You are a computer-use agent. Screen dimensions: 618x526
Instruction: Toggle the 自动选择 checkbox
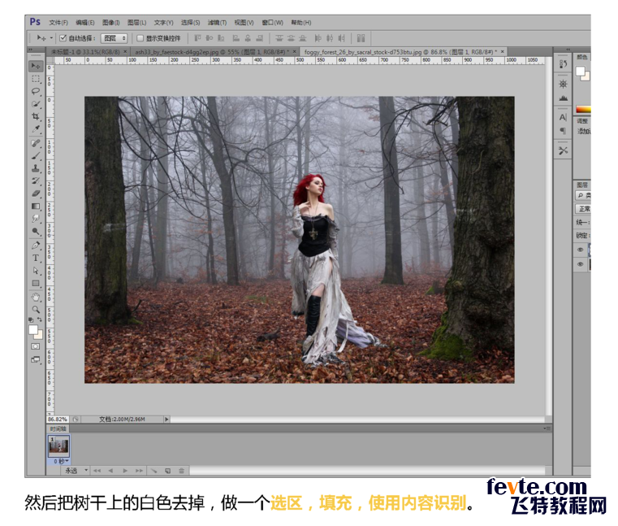click(63, 38)
